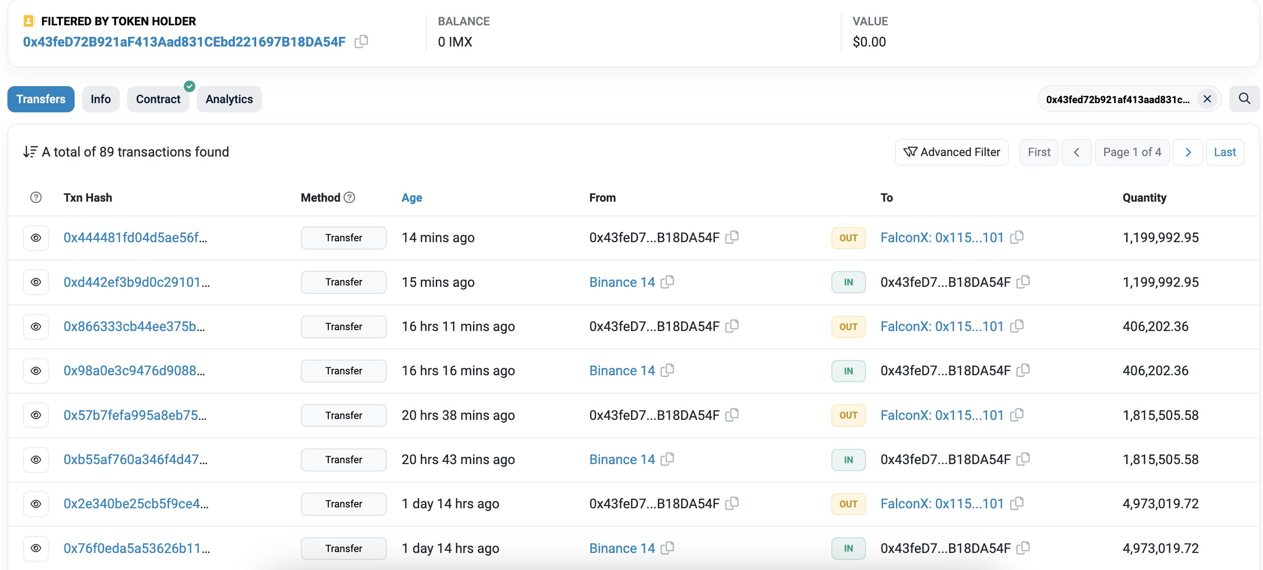This screenshot has height=570, width=1263.
Task: Preview transaction 0x57b7fefa995a8eb75 with eye icon
Action: coord(36,415)
